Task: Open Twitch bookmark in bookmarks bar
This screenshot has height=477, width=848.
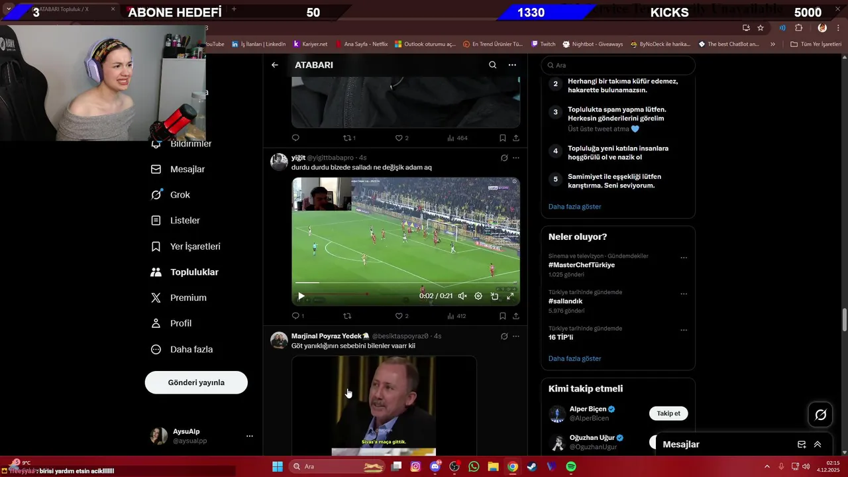Action: tap(543, 44)
